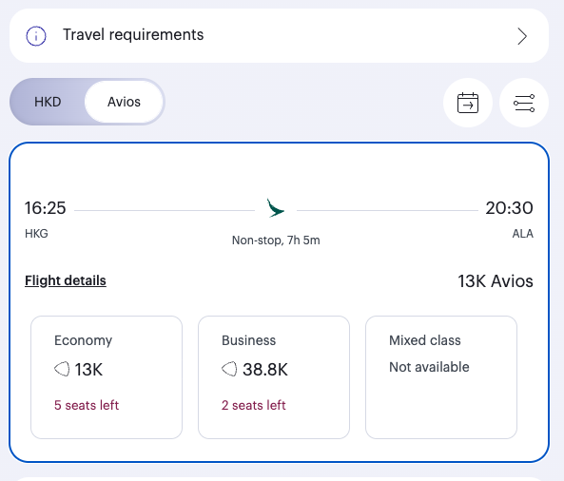
Task: Click the HKG airport code
Action: pyautogui.click(x=36, y=234)
